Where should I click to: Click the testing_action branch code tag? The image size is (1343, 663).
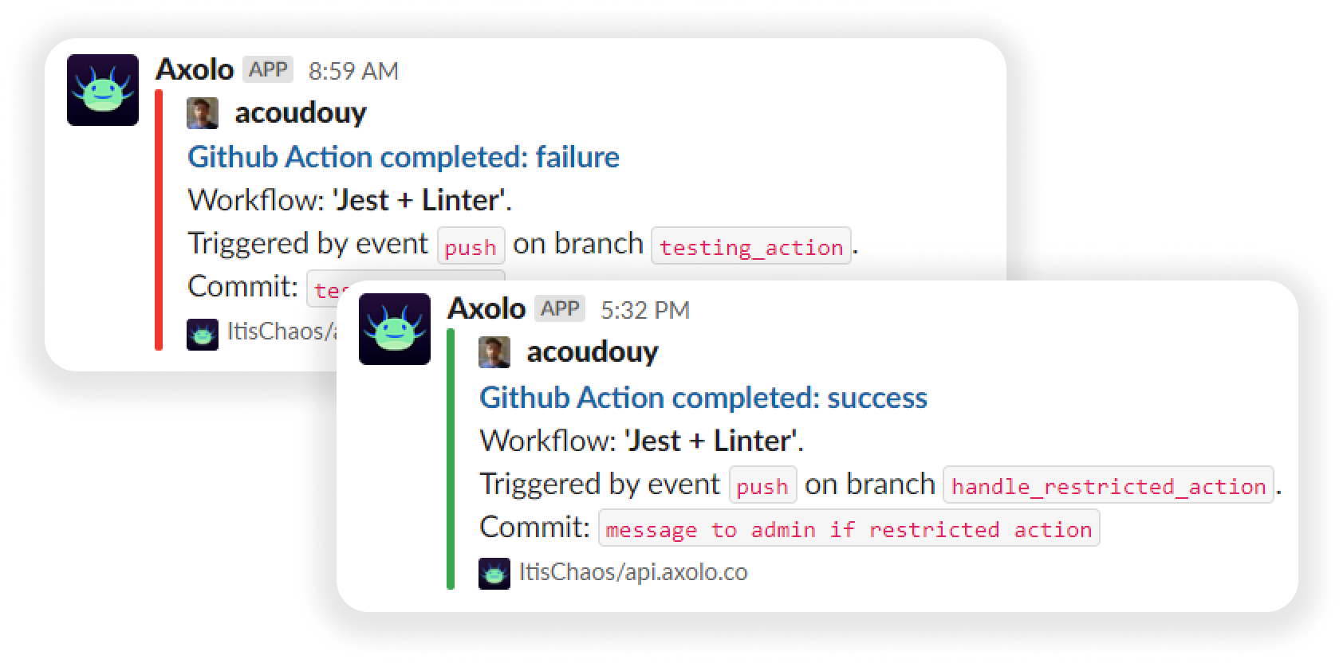tap(751, 246)
